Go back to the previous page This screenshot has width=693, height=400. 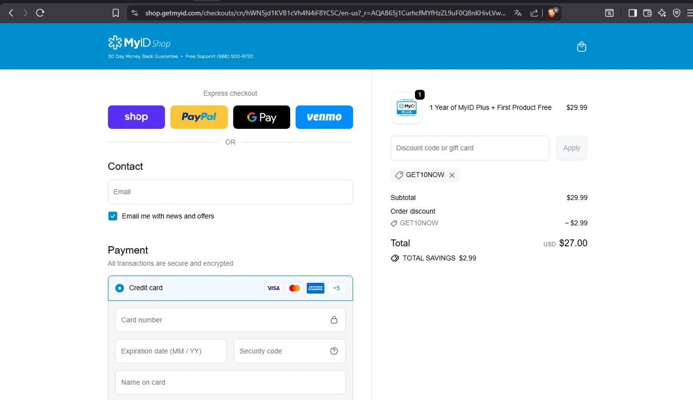[x=11, y=13]
